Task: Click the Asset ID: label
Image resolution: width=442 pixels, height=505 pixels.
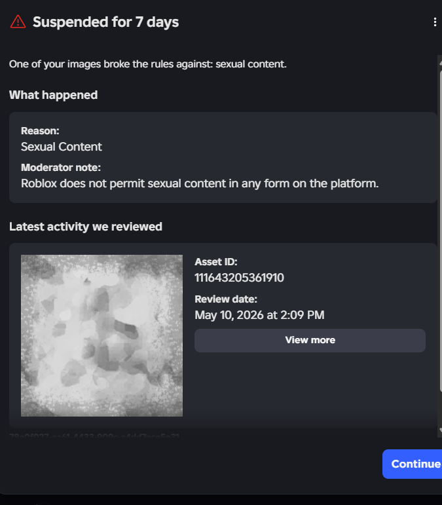Action: pyautogui.click(x=215, y=262)
